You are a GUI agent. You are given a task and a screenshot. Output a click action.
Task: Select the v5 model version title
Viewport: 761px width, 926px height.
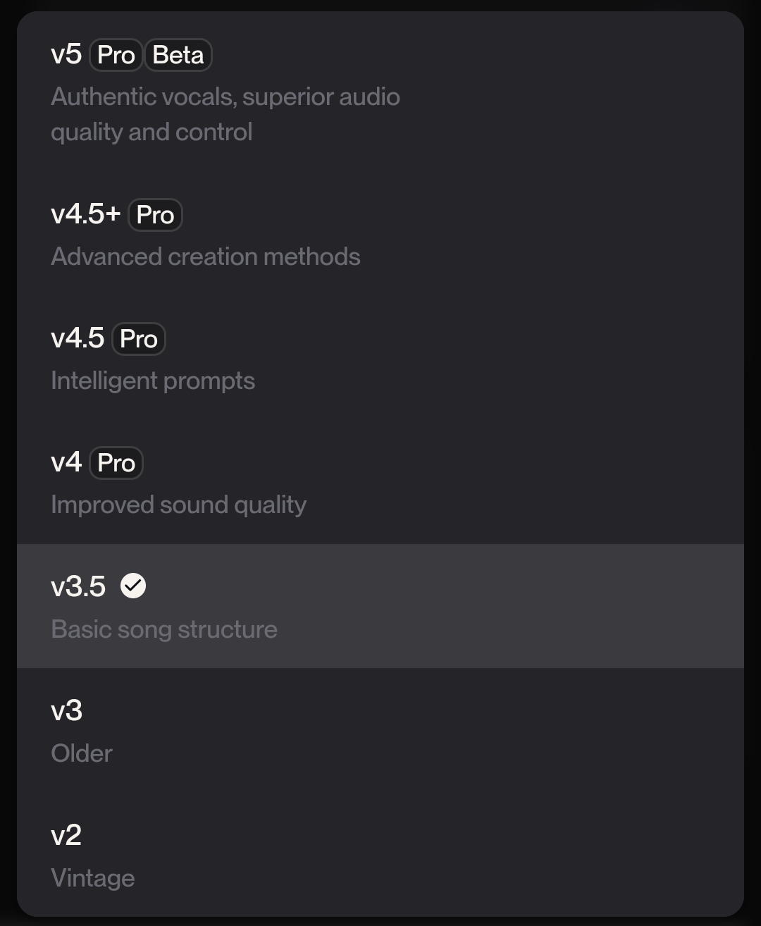(x=66, y=54)
